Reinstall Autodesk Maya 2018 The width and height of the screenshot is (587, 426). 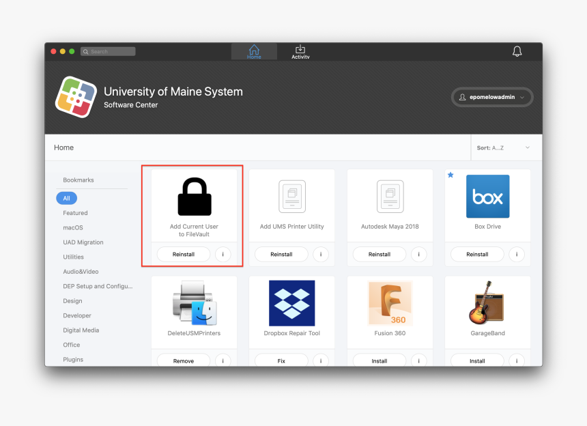click(x=380, y=254)
